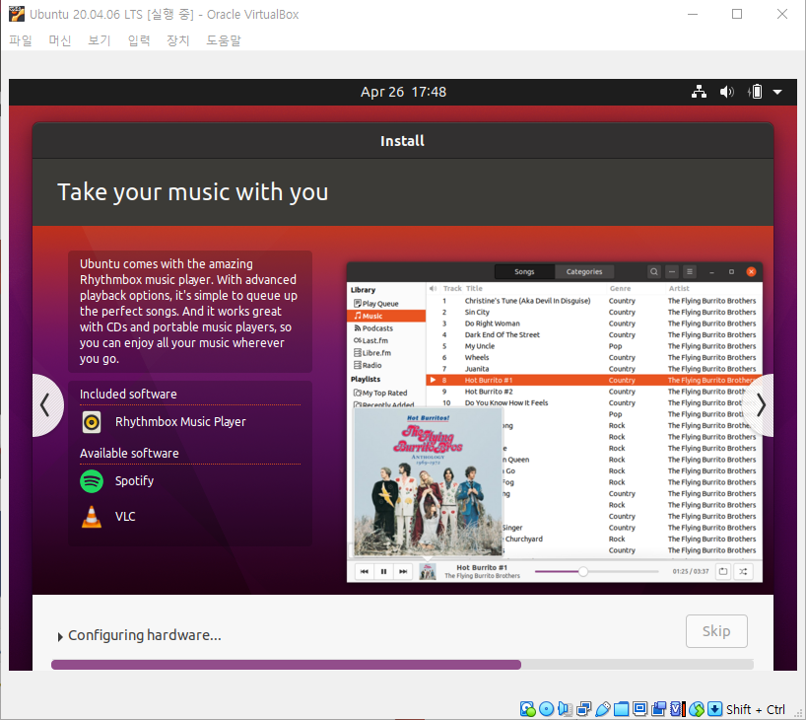Click the installation progress bar
This screenshot has width=806, height=720.
coord(402,665)
